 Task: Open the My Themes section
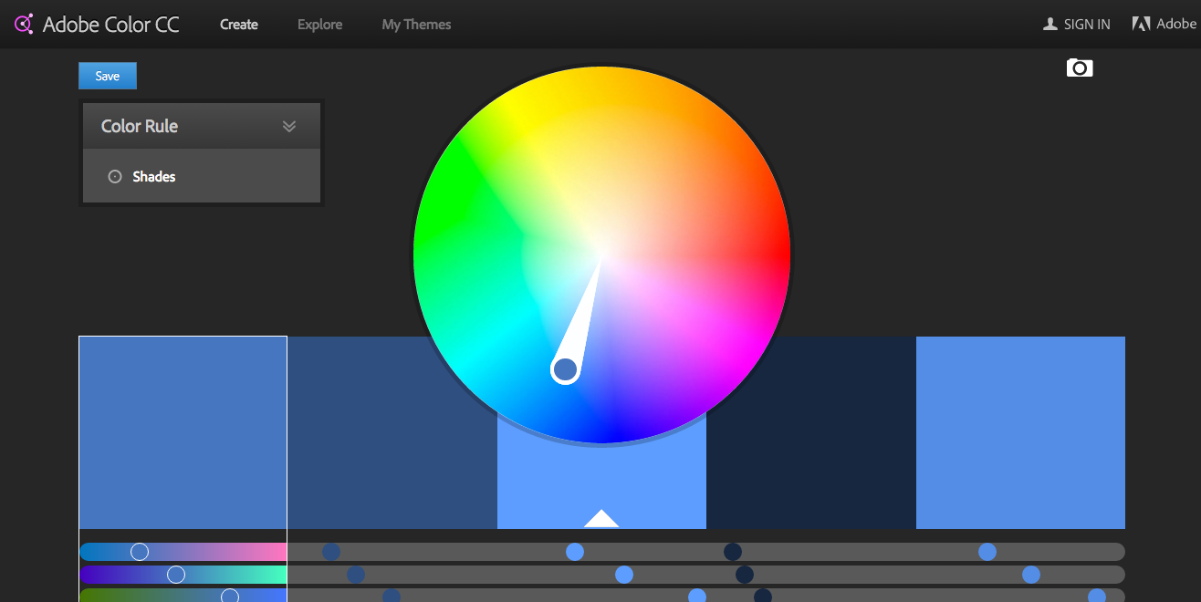pyautogui.click(x=416, y=25)
